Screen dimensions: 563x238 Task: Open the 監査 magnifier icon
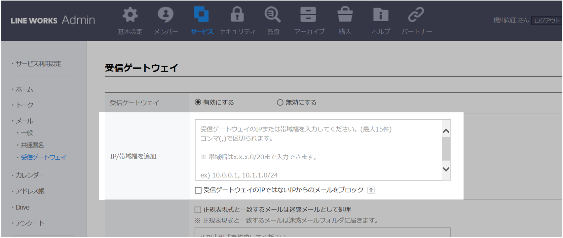pyautogui.click(x=273, y=15)
